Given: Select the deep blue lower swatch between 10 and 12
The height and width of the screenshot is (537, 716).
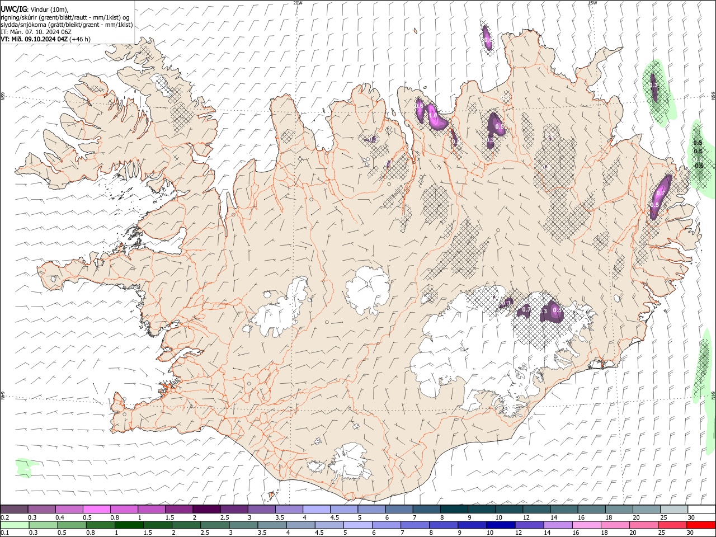Looking at the screenshot, I should tap(501, 525).
